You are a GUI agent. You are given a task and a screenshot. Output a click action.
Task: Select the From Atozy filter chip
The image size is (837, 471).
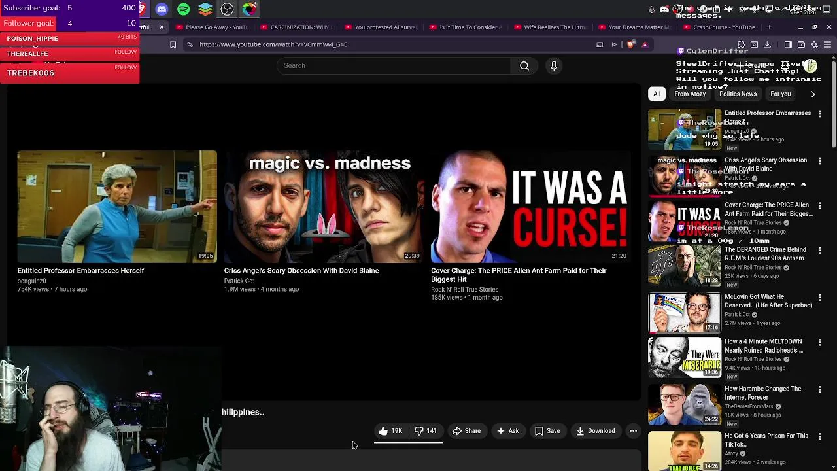pyautogui.click(x=690, y=94)
